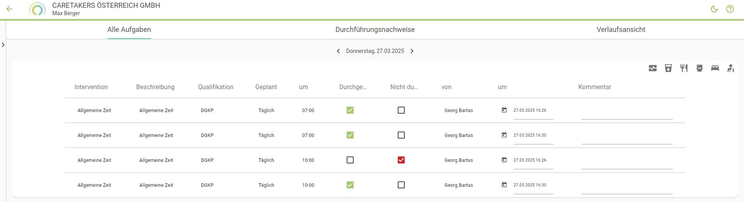Expand the collapsed left sidebar
The height and width of the screenshot is (202, 744).
[x=3, y=45]
